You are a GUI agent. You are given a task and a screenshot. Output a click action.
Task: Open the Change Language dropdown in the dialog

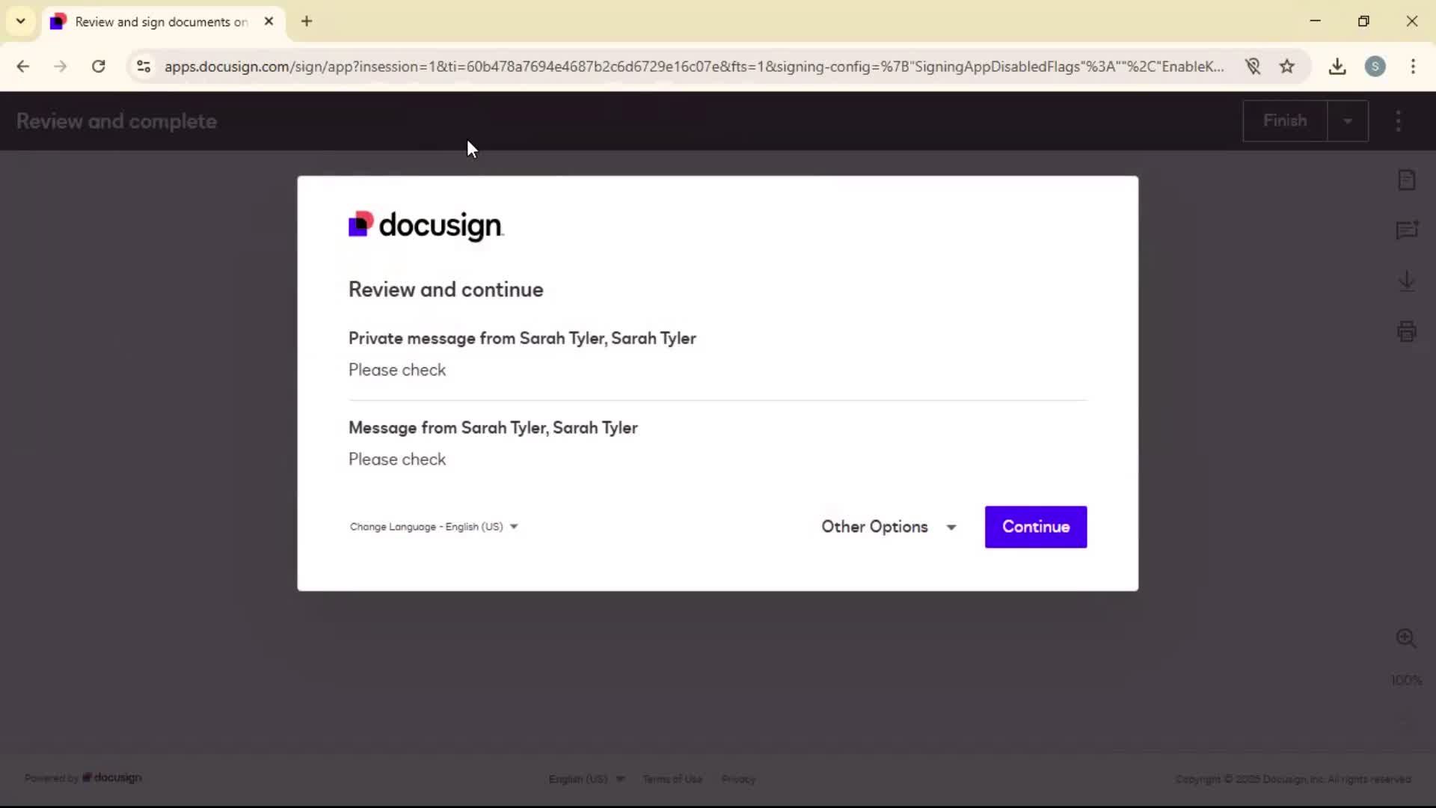[x=434, y=527]
